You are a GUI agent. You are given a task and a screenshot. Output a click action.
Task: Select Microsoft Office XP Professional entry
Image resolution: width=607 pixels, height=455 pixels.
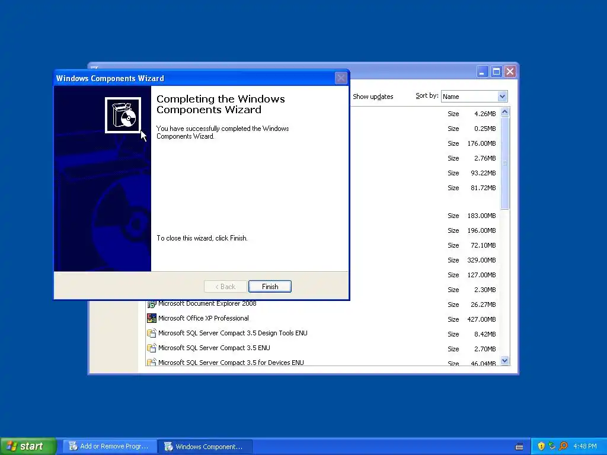tap(203, 318)
